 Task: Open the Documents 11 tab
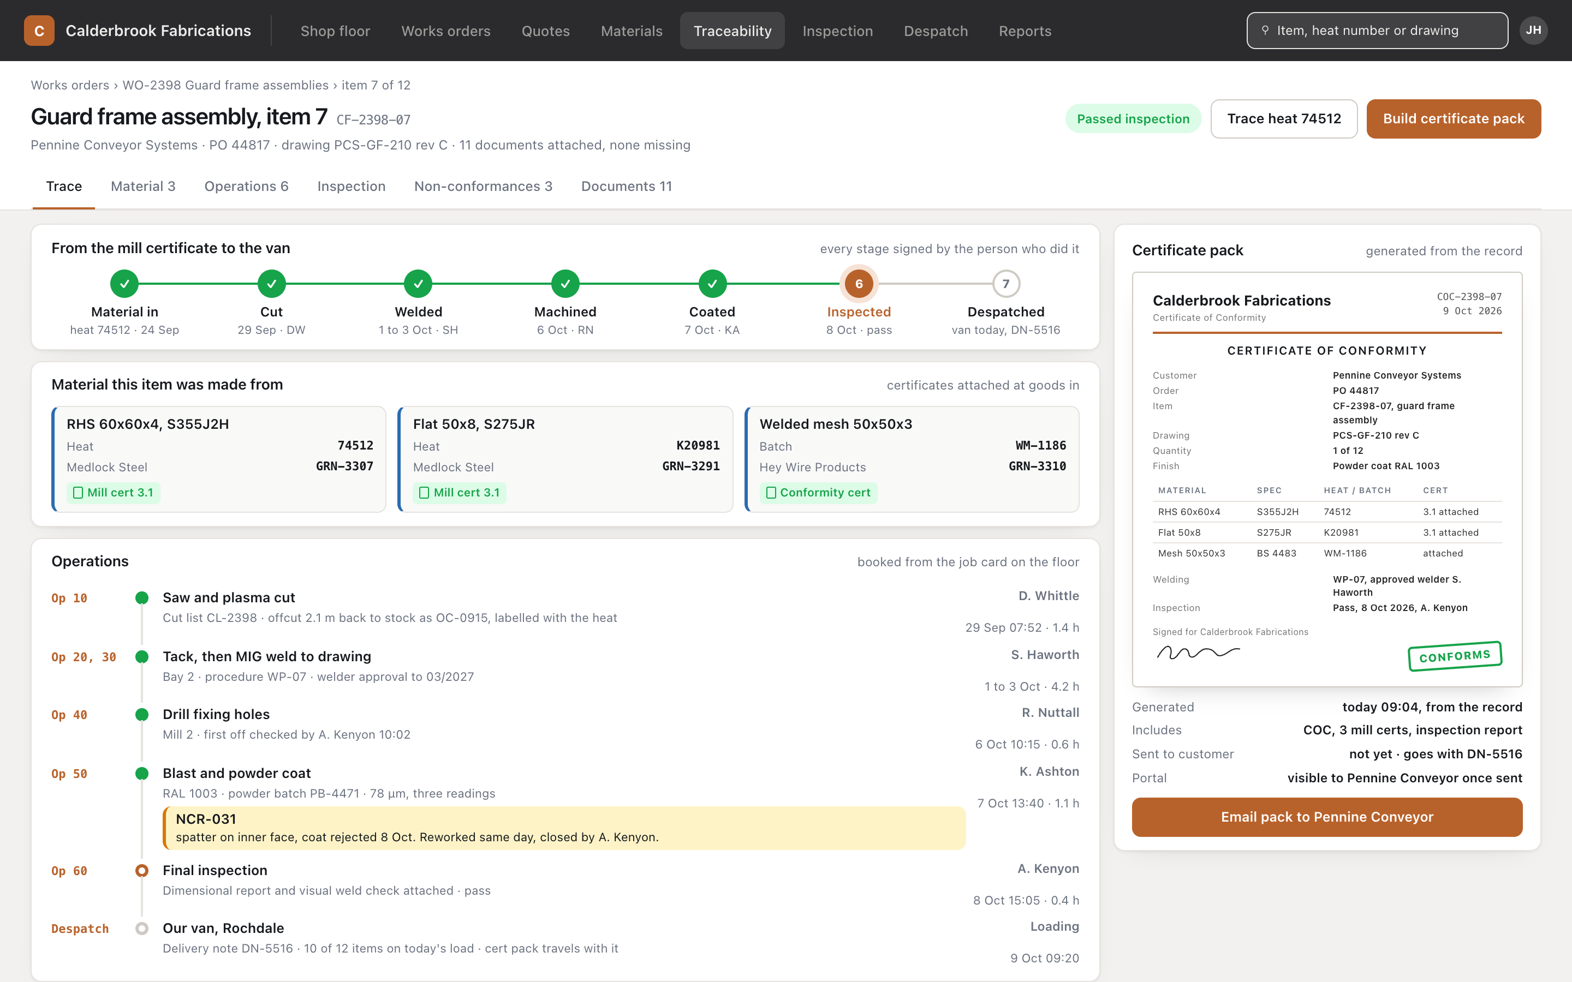626,187
